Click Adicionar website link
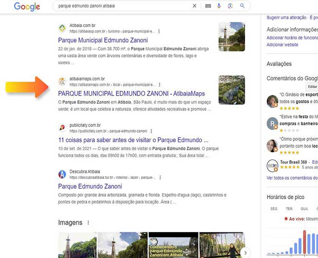 (x=282, y=45)
